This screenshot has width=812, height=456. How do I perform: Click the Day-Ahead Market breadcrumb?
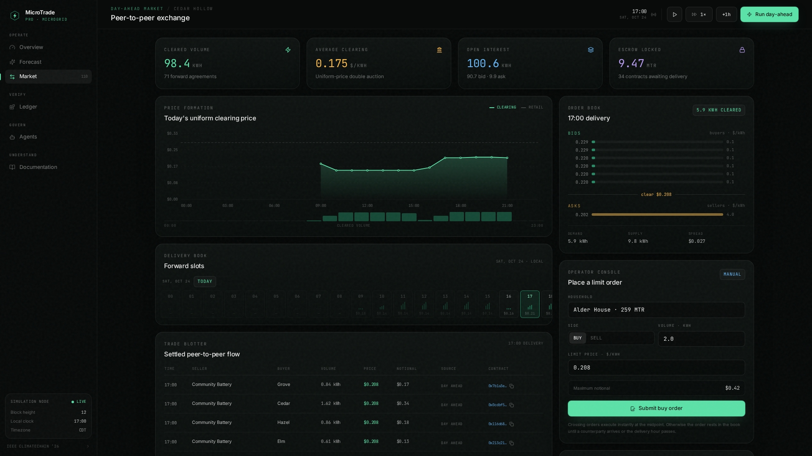click(x=137, y=9)
